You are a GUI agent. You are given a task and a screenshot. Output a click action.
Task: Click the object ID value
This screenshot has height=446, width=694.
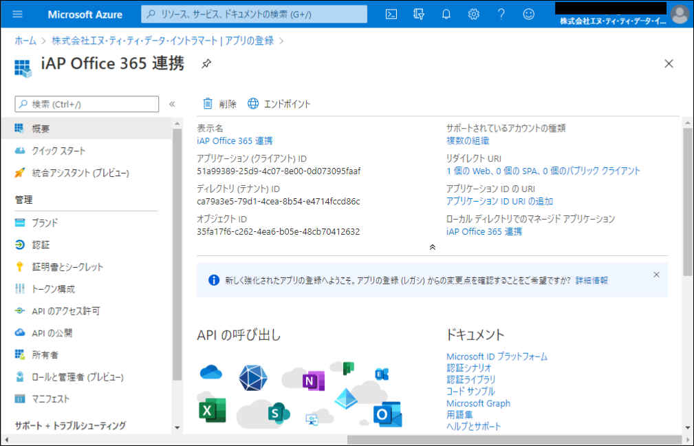click(x=279, y=232)
